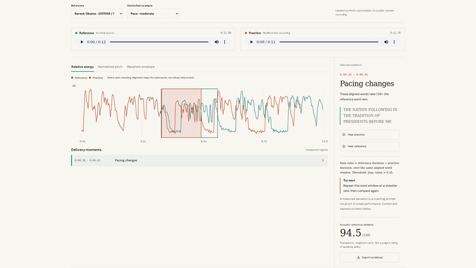The height and width of the screenshot is (268, 476).
Task: Click the 6.5s axis tick label
Action: (203, 141)
